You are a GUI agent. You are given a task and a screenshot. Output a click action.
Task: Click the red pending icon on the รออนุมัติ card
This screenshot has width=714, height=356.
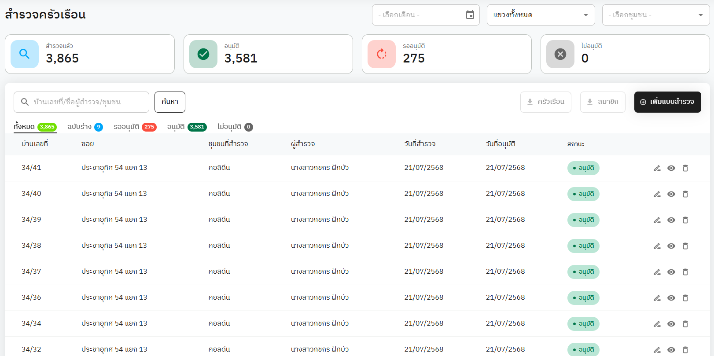pyautogui.click(x=382, y=54)
